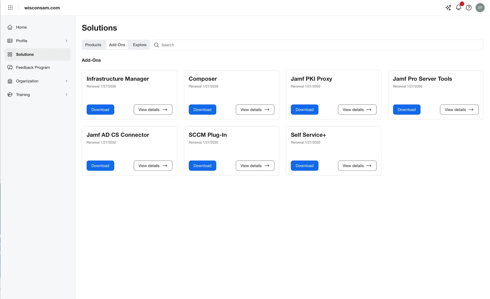Click the Jamf AD CS Connector title
Viewport: 490px width, 299px height.
pos(118,135)
